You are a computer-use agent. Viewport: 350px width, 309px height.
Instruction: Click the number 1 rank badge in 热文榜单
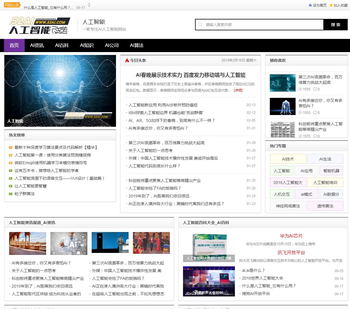pos(11,147)
